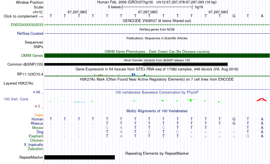Click the Scale row label
This screenshot has height=164, width=270.
(38, 7)
